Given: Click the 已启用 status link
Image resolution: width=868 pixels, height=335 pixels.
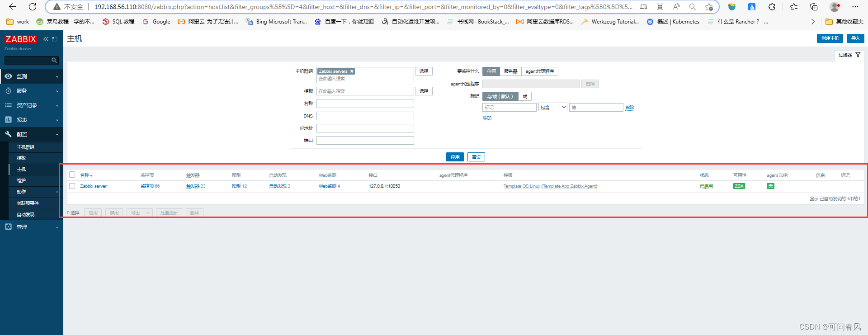Looking at the screenshot, I should click(706, 186).
